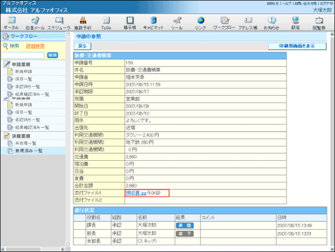Click the 処理済み一覧 document icon
This screenshot has width=335, height=252.
pos(10,151)
